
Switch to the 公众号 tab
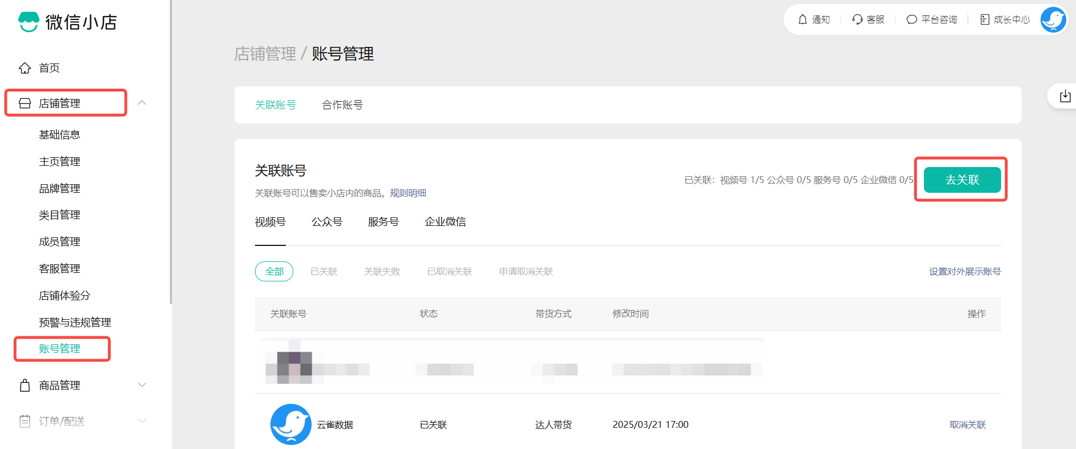(x=326, y=222)
